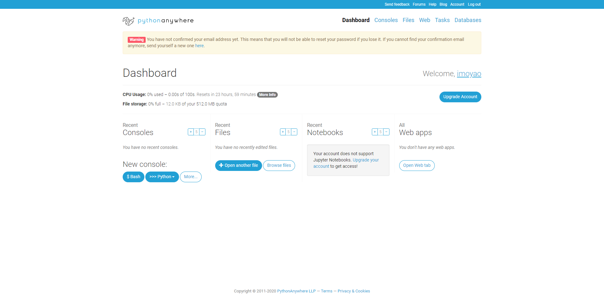The image size is (604, 294).
Task: Click the Dashboard page heading
Action: pyautogui.click(x=150, y=73)
